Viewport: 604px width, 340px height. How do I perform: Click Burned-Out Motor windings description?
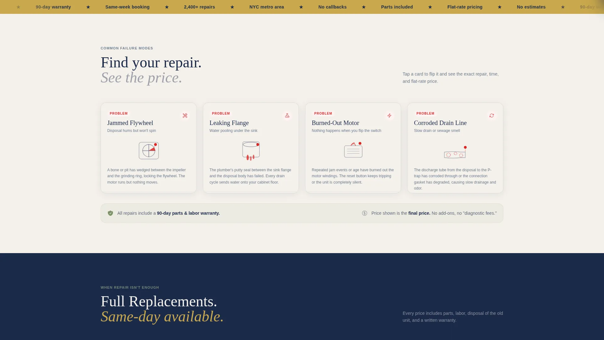(x=353, y=176)
